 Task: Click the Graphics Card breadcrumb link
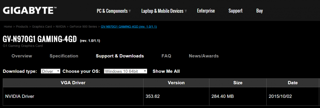pyautogui.click(x=42, y=27)
